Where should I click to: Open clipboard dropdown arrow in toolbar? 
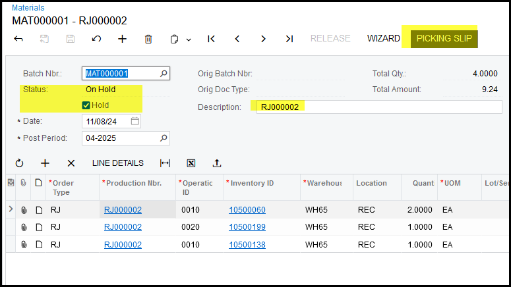189,39
